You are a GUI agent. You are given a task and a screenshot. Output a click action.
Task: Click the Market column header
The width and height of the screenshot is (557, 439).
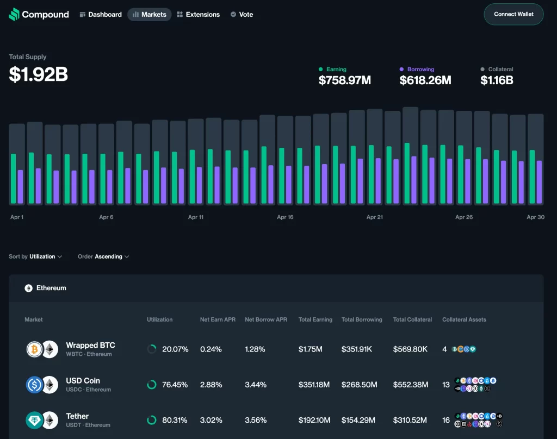(x=33, y=320)
